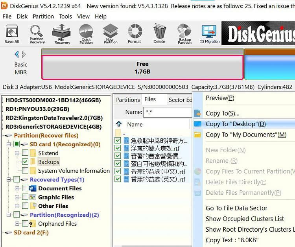Uncheck the 香蕉的益處(中文).rtf file checkbox
Image resolution: width=295 pixels, height=247 pixels.
118,171
